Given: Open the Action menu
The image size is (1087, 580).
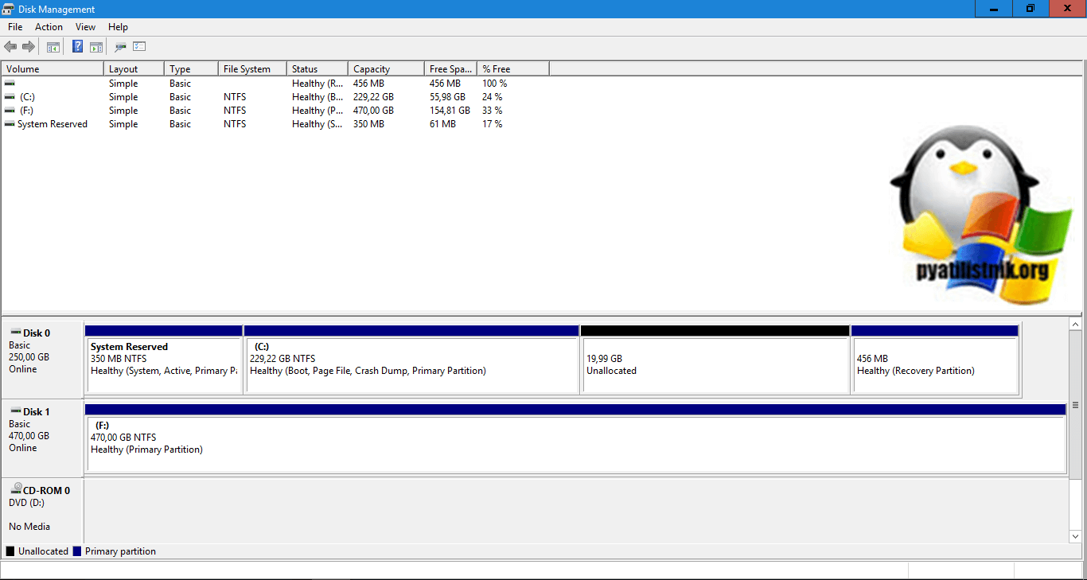Looking at the screenshot, I should coord(49,27).
